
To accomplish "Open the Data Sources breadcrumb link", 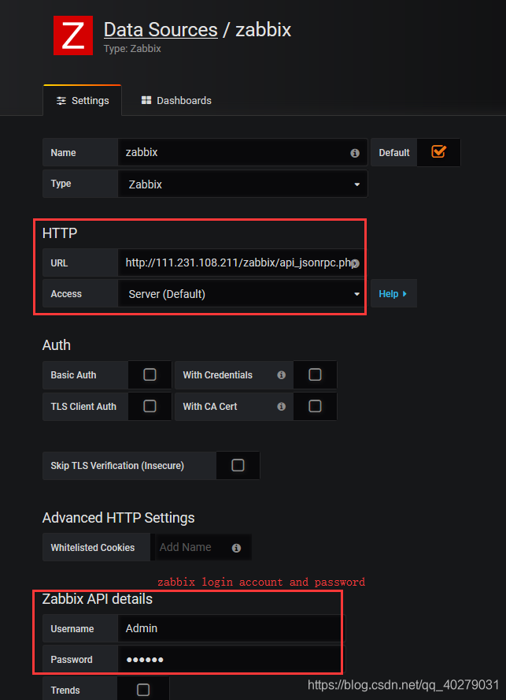I will (161, 30).
